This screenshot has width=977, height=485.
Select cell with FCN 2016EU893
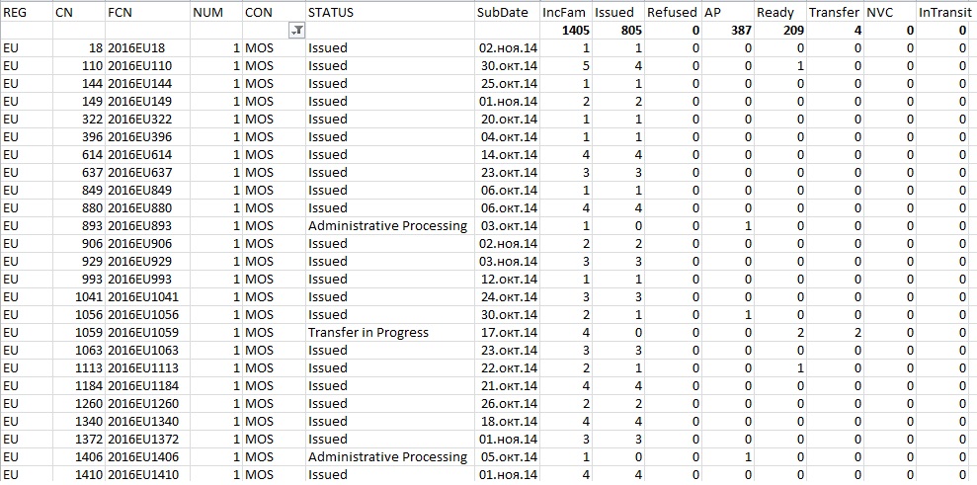pos(147,225)
